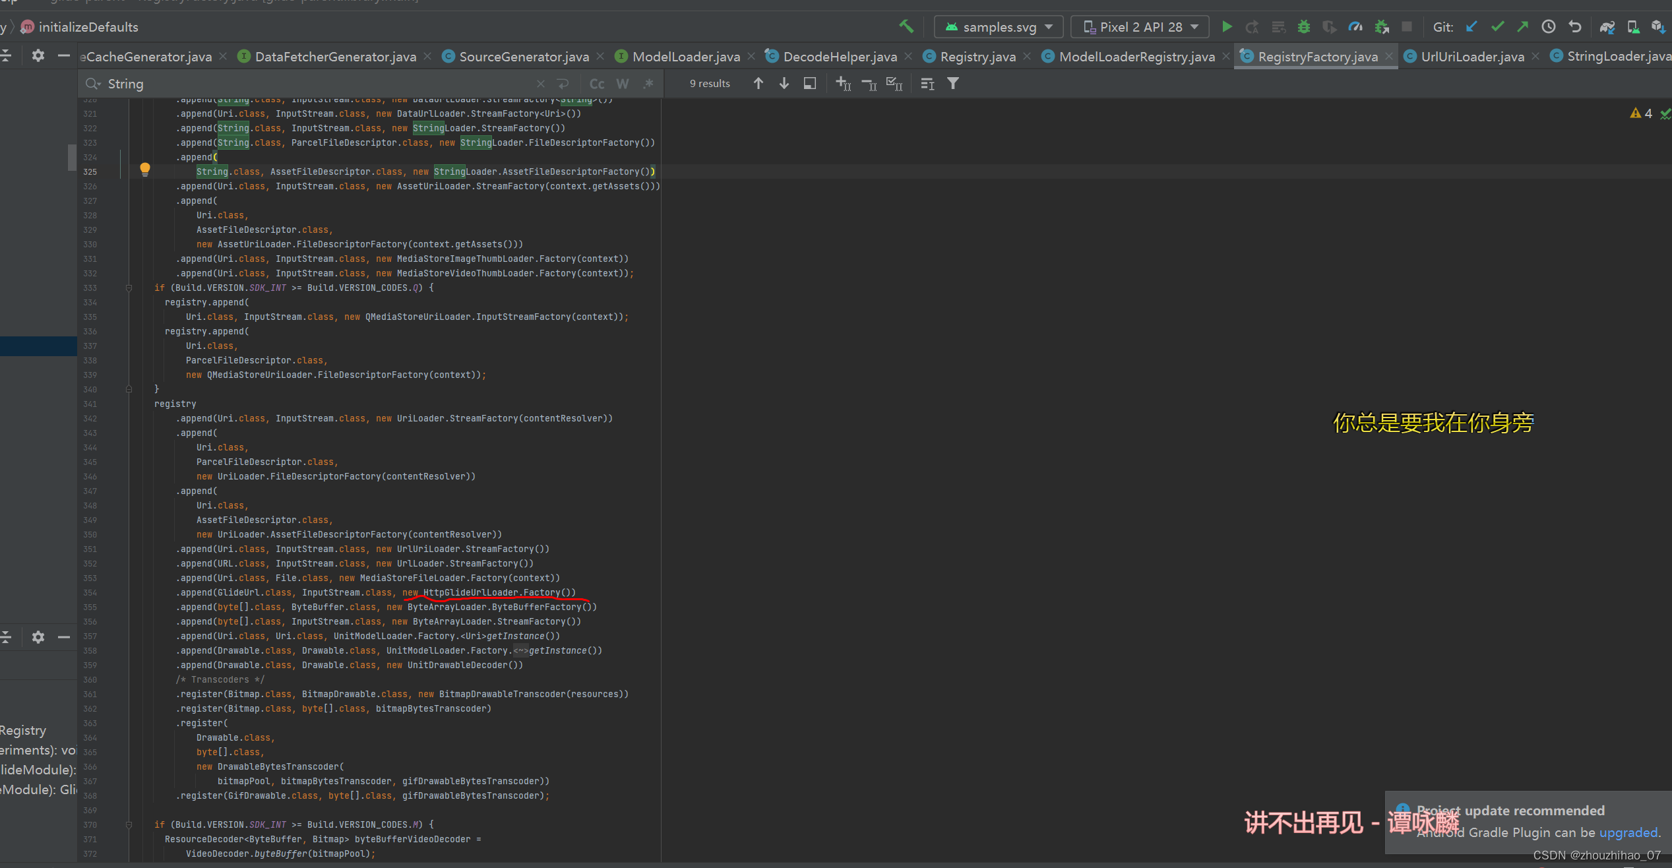1672x868 pixels.
Task: Start debugging with the green bug icon
Action: coord(1304,27)
